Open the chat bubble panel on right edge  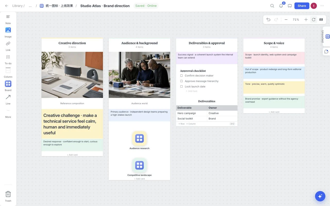[x=326, y=51]
